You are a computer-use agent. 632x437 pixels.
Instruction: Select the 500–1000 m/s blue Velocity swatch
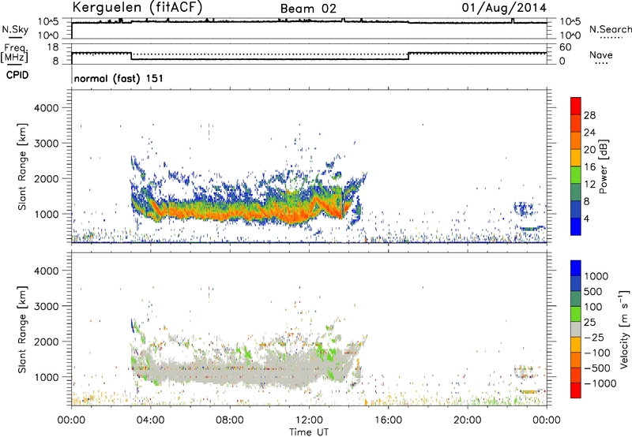576,284
